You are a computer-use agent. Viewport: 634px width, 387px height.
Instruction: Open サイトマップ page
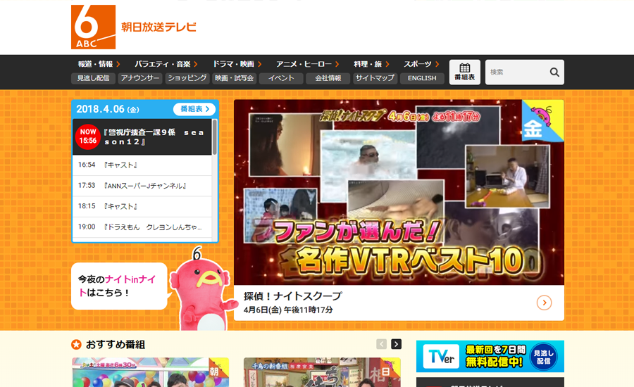tap(375, 78)
